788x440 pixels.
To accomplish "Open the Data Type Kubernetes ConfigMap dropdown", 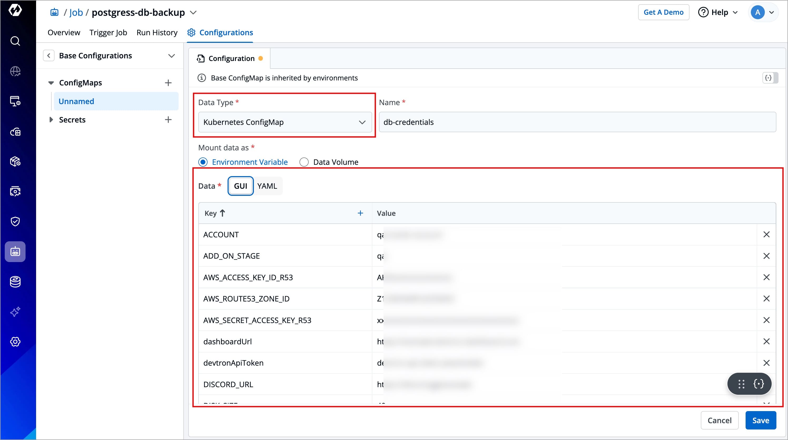I will click(x=284, y=122).
